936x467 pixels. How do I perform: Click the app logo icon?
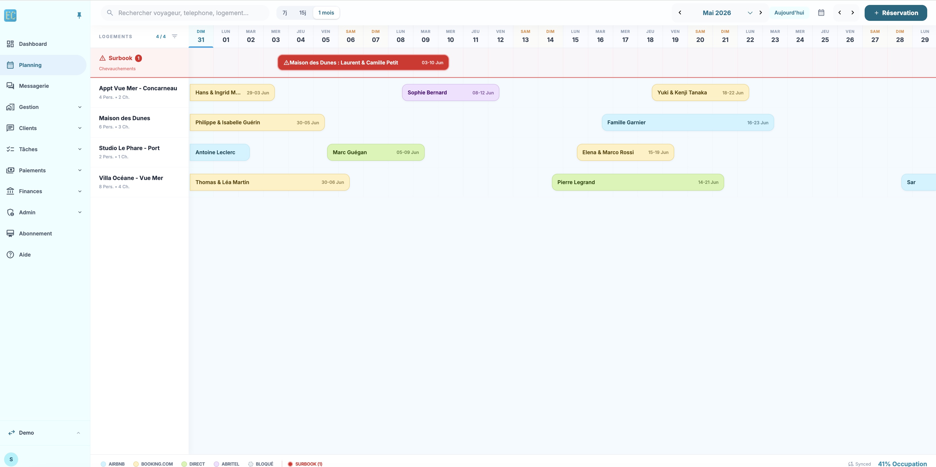pos(10,15)
